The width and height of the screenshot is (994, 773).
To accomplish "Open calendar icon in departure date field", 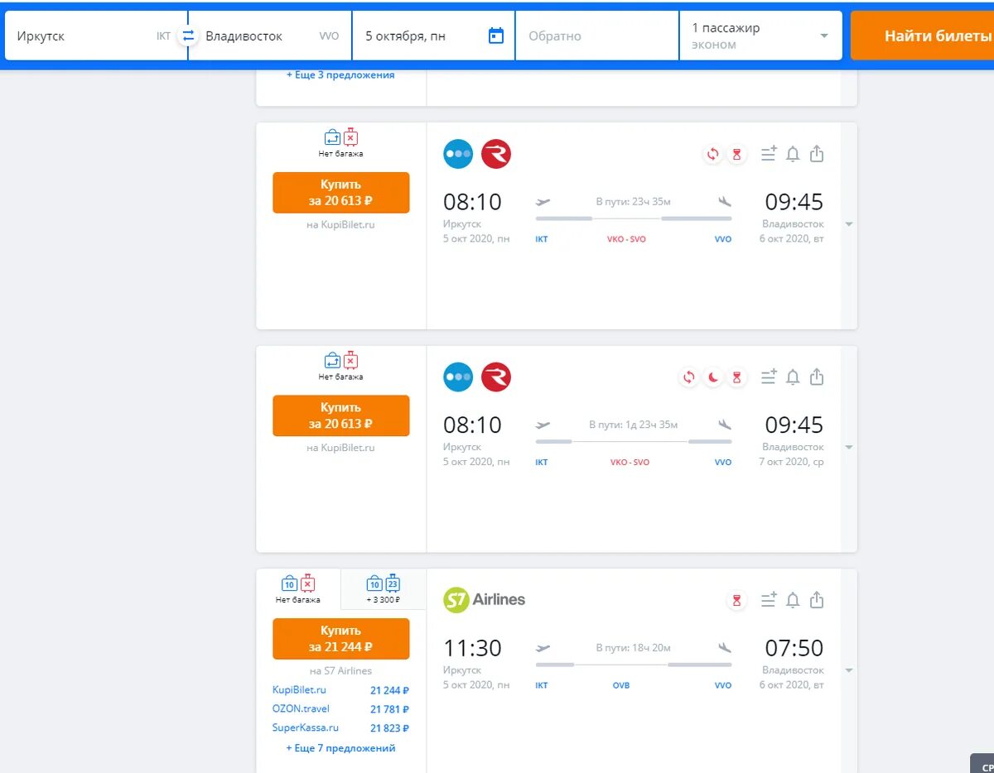I will point(496,36).
